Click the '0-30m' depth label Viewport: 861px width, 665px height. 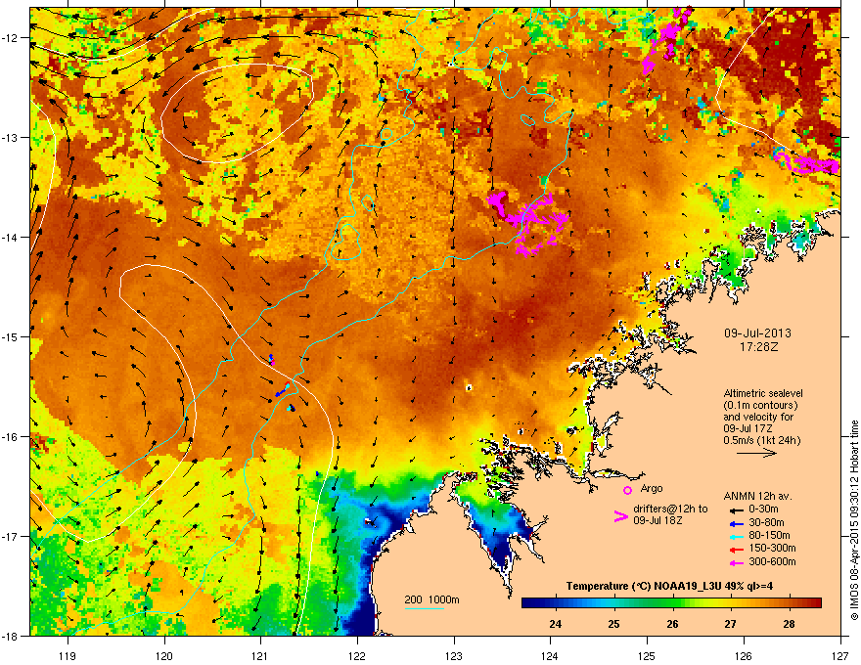[x=763, y=510]
